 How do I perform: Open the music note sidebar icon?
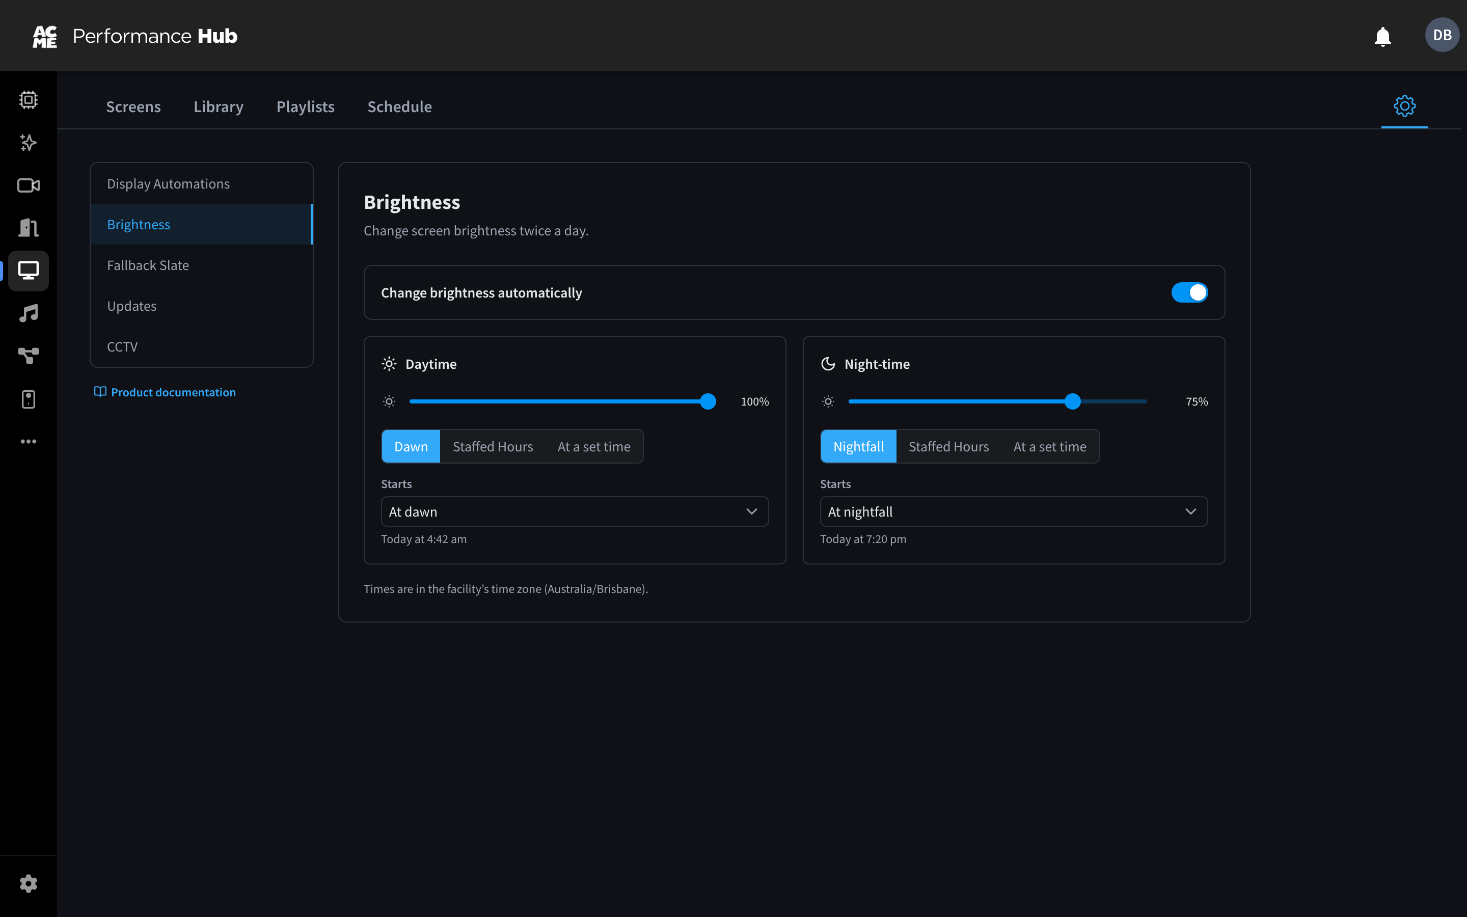[x=29, y=313]
